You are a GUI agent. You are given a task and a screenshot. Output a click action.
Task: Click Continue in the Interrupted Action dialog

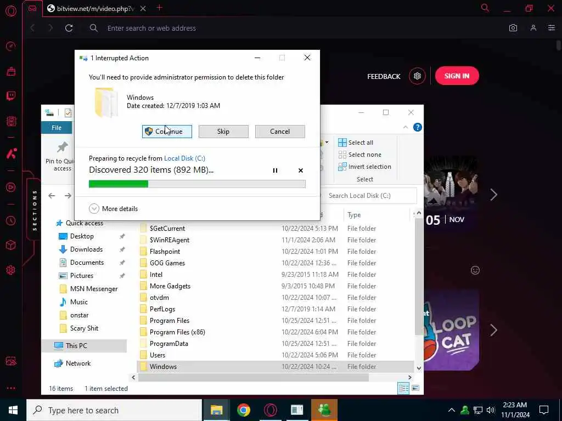(x=167, y=132)
